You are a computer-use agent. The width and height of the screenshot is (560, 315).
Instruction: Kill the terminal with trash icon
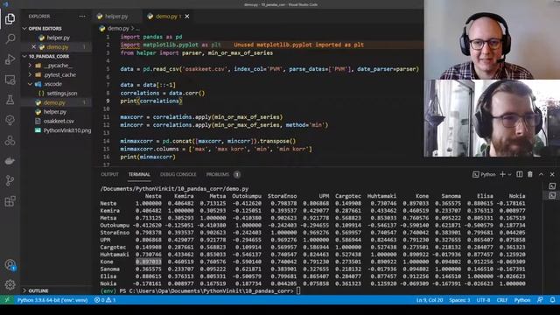[x=530, y=174]
